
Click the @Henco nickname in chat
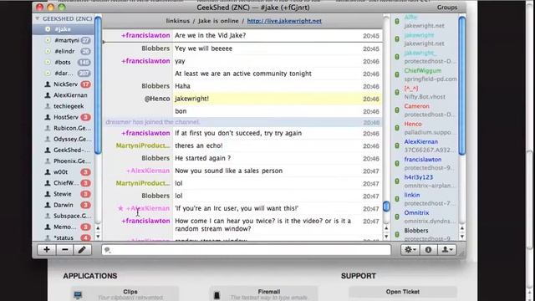point(157,99)
